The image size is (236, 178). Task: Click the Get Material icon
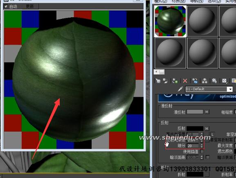[158, 81]
